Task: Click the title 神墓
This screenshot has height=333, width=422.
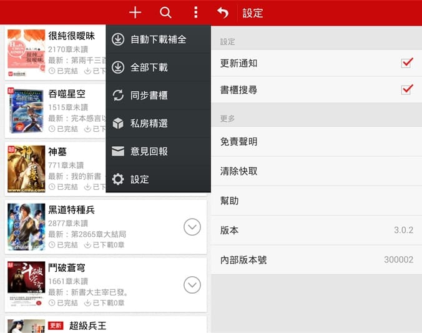Action: [57, 152]
